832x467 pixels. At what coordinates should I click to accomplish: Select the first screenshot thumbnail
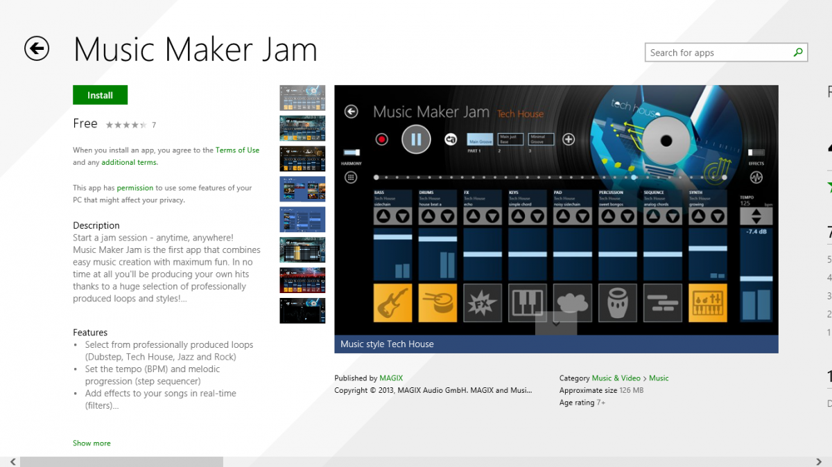[302, 98]
